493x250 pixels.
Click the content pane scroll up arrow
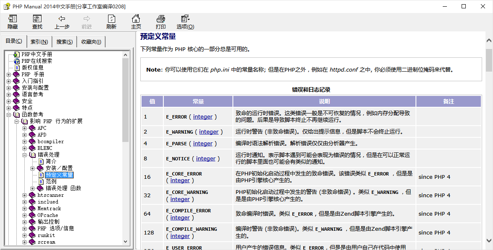[489, 40]
